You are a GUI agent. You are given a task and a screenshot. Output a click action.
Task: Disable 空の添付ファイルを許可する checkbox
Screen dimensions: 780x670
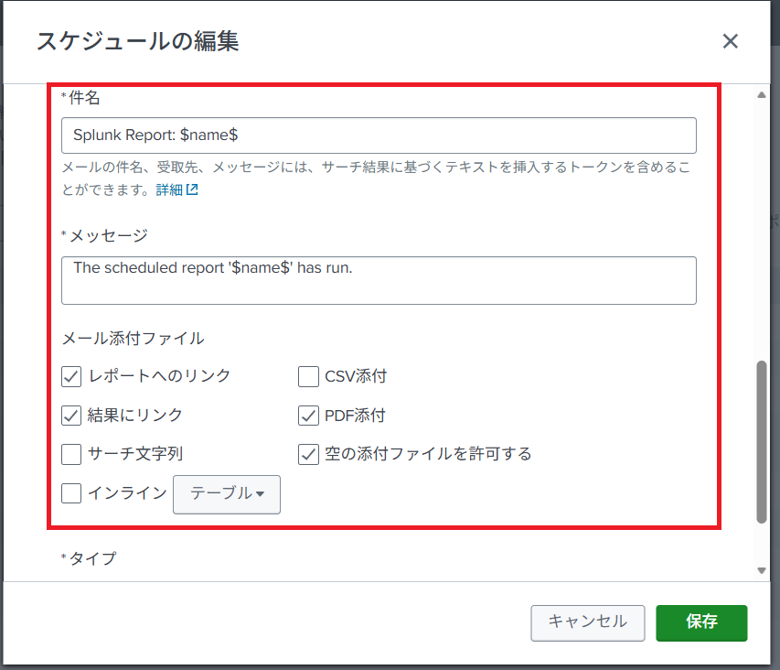pyautogui.click(x=308, y=454)
